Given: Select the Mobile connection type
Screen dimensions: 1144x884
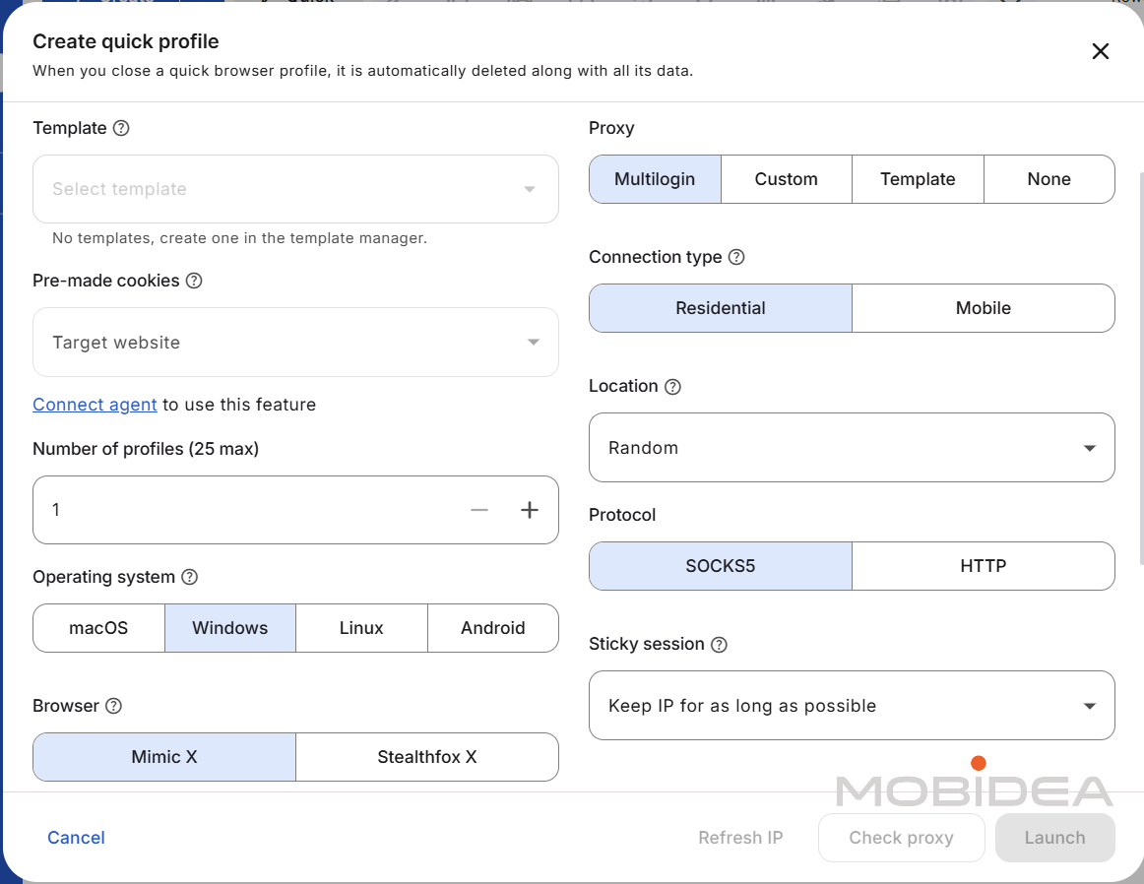Looking at the screenshot, I should click(x=983, y=308).
